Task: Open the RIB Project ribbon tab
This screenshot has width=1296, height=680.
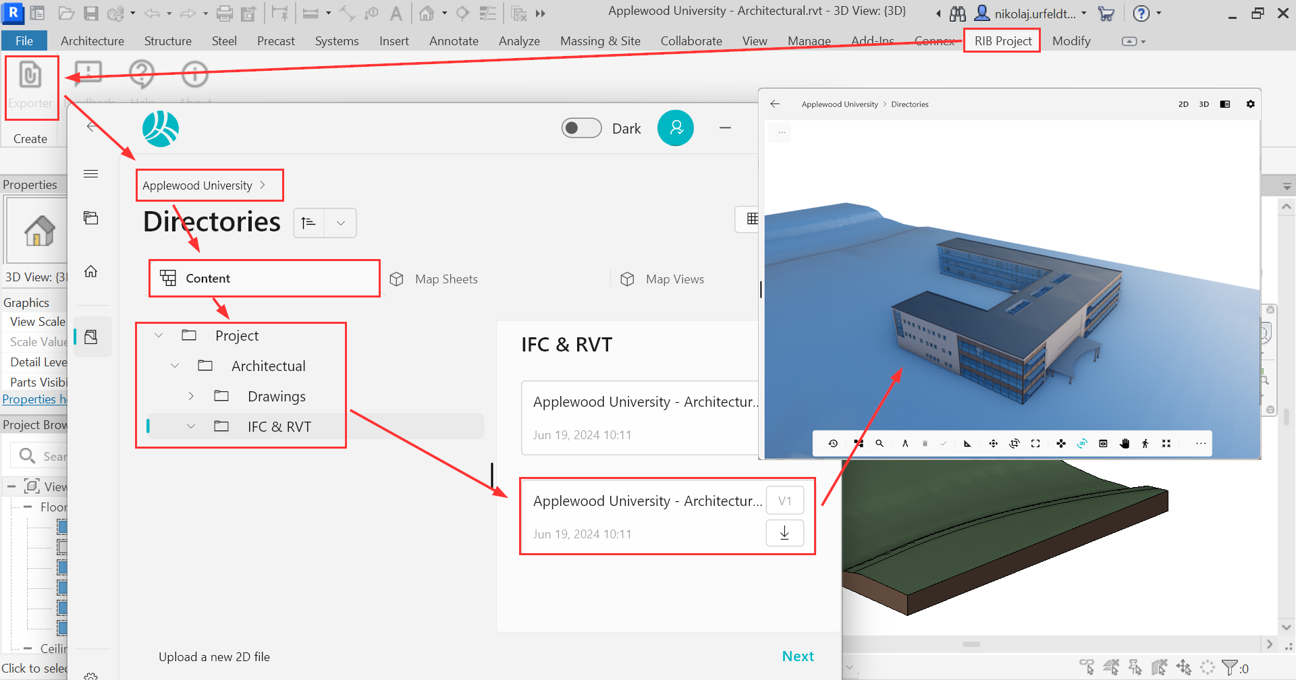Action: (x=1002, y=40)
